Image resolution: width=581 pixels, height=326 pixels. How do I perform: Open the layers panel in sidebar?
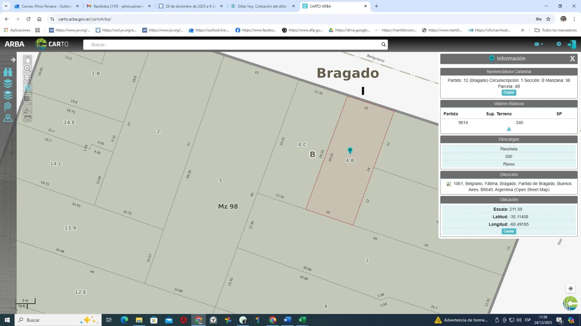click(8, 84)
